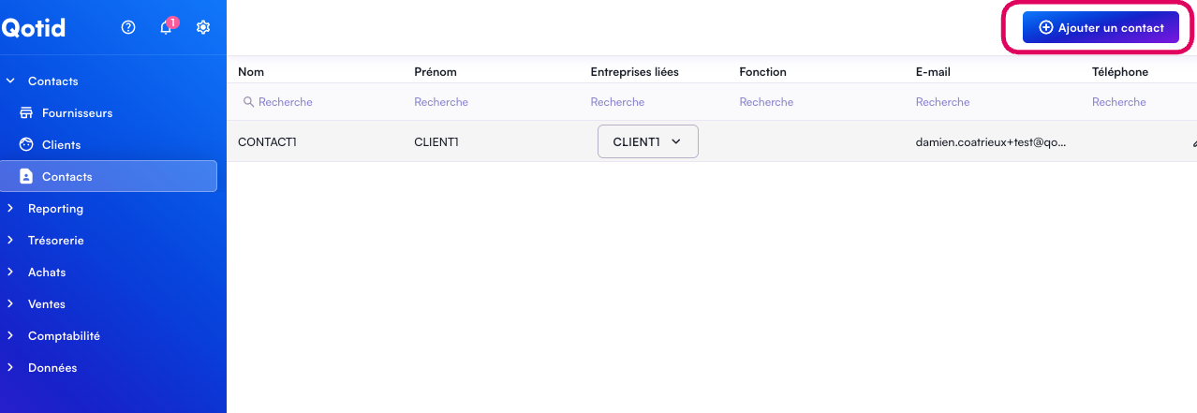The height and width of the screenshot is (413, 1197).
Task: Open the settings gear icon
Action: (203, 27)
